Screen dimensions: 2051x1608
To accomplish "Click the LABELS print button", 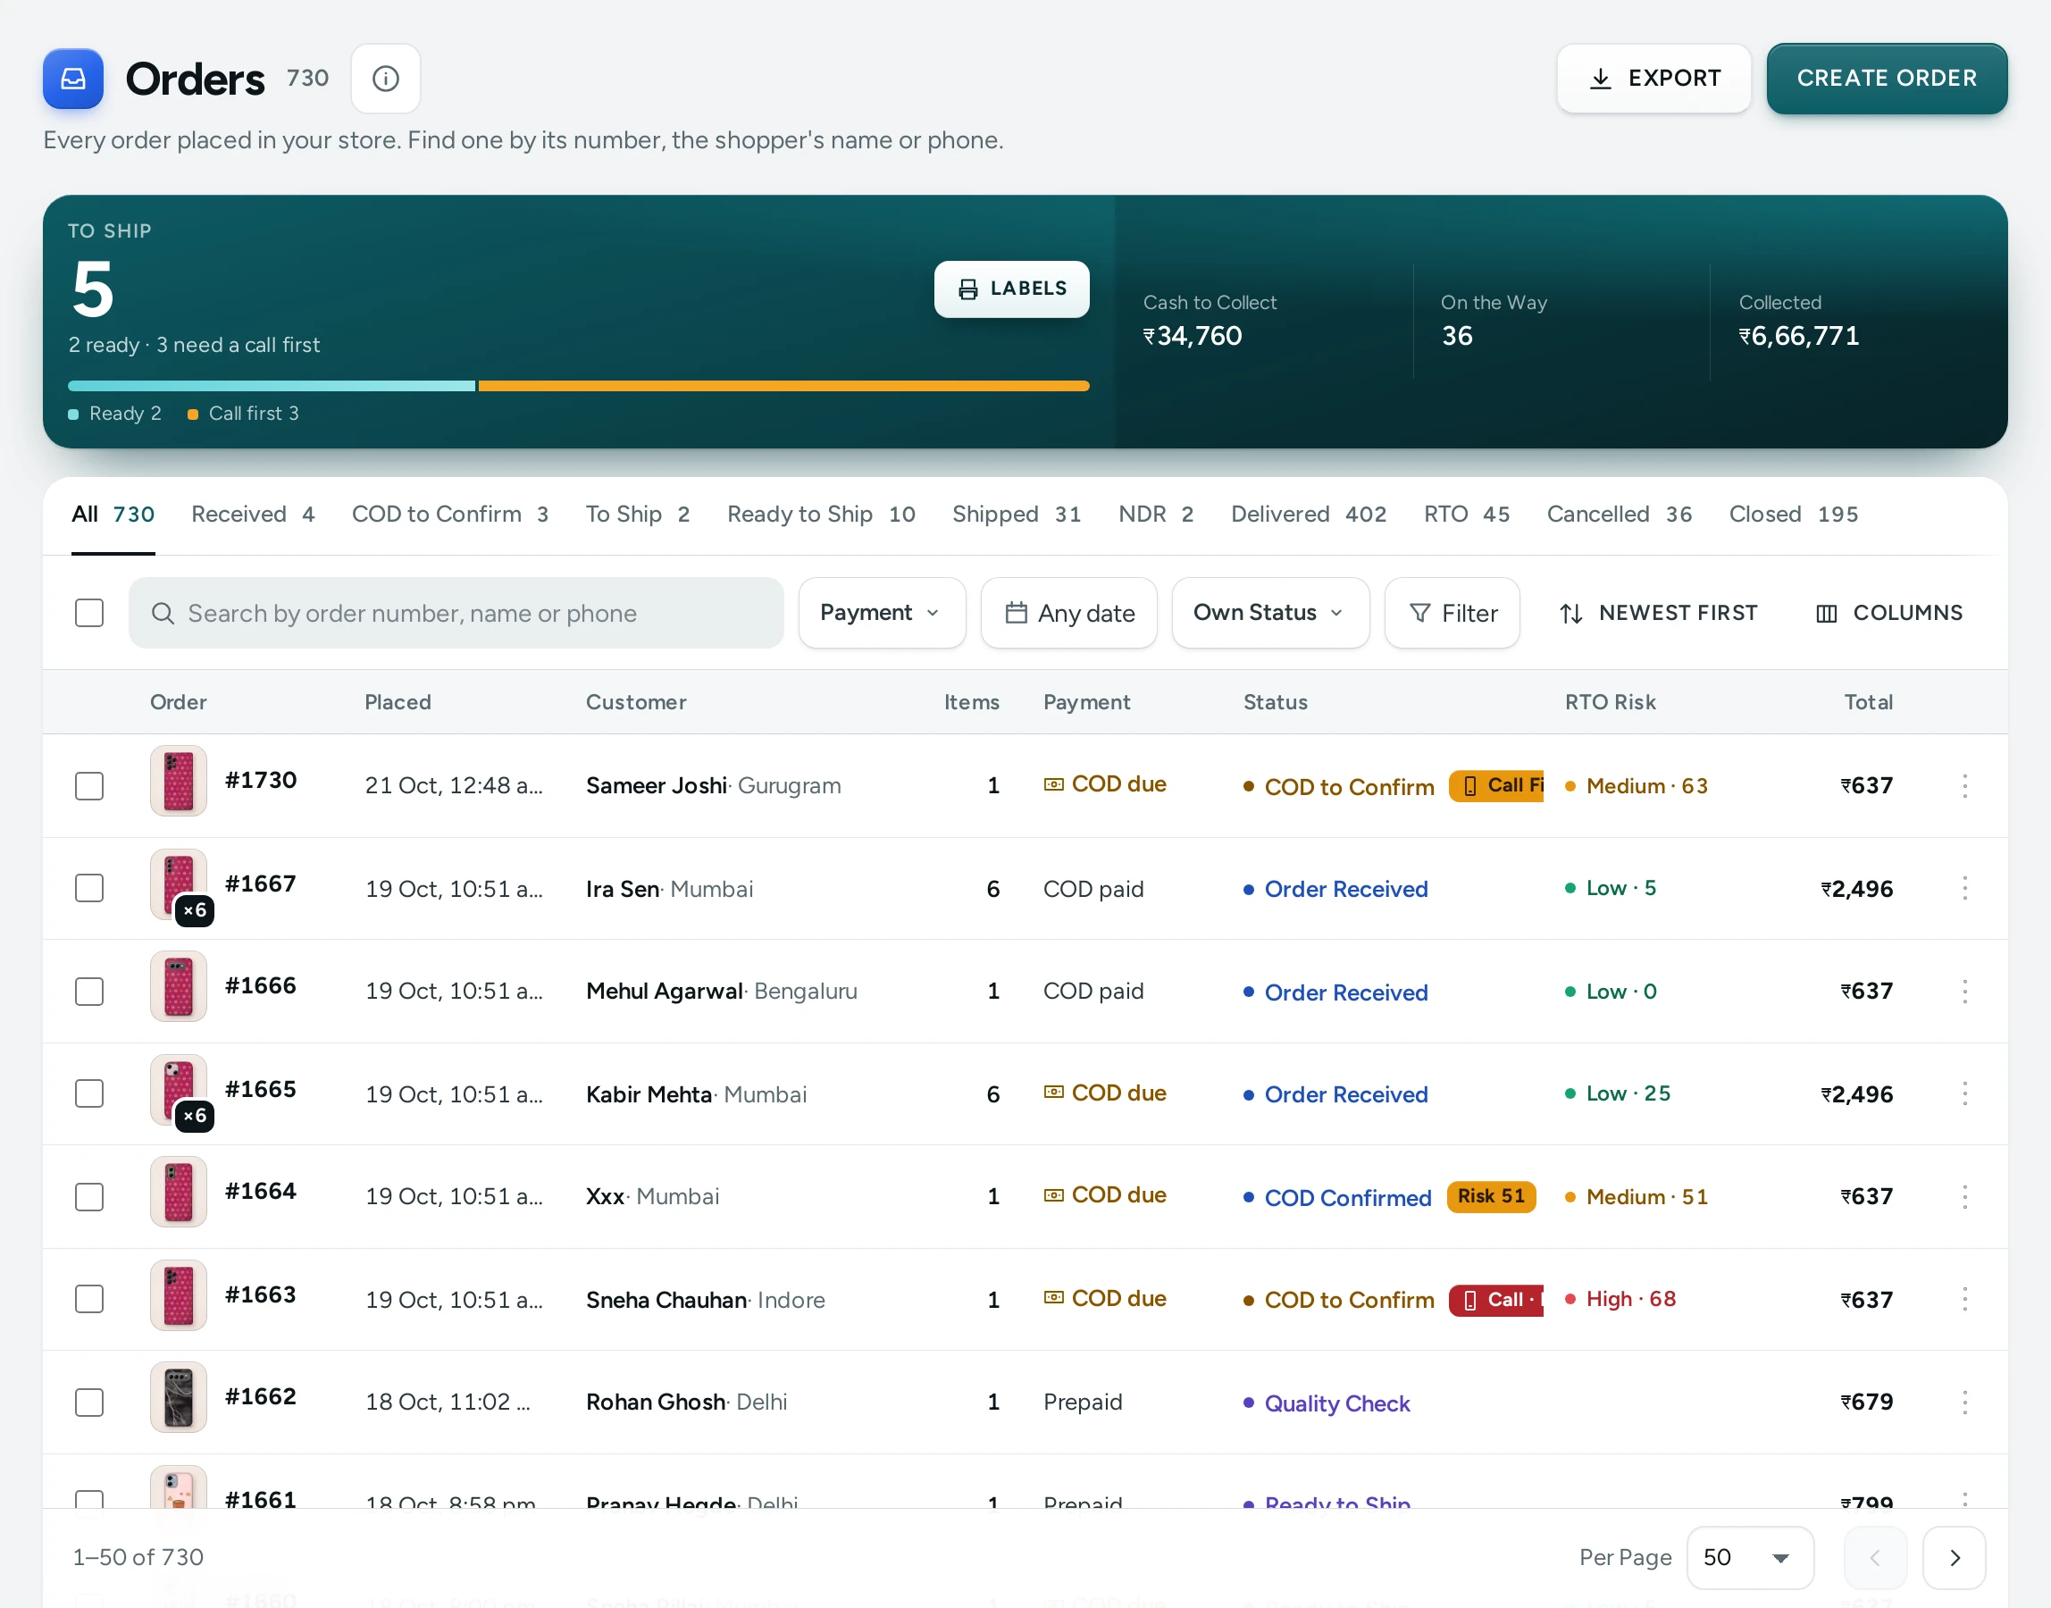I will [1011, 289].
